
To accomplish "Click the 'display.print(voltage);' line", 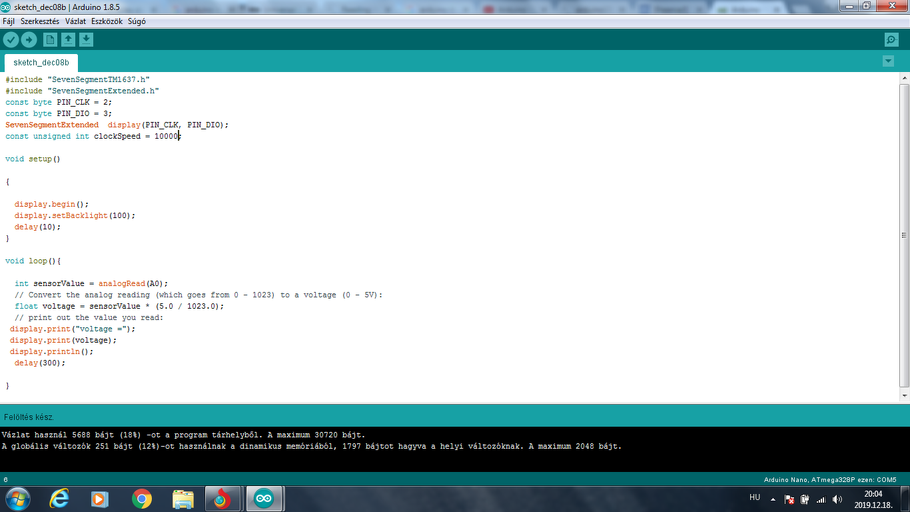I will point(63,340).
